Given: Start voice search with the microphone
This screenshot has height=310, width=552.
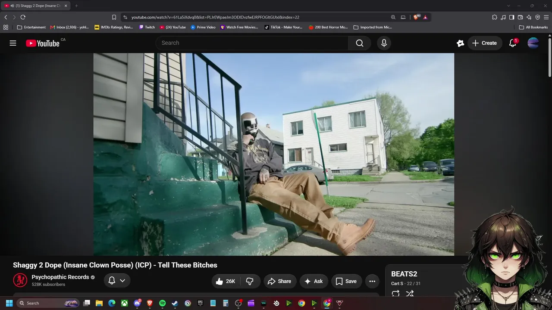Looking at the screenshot, I should pos(384,43).
